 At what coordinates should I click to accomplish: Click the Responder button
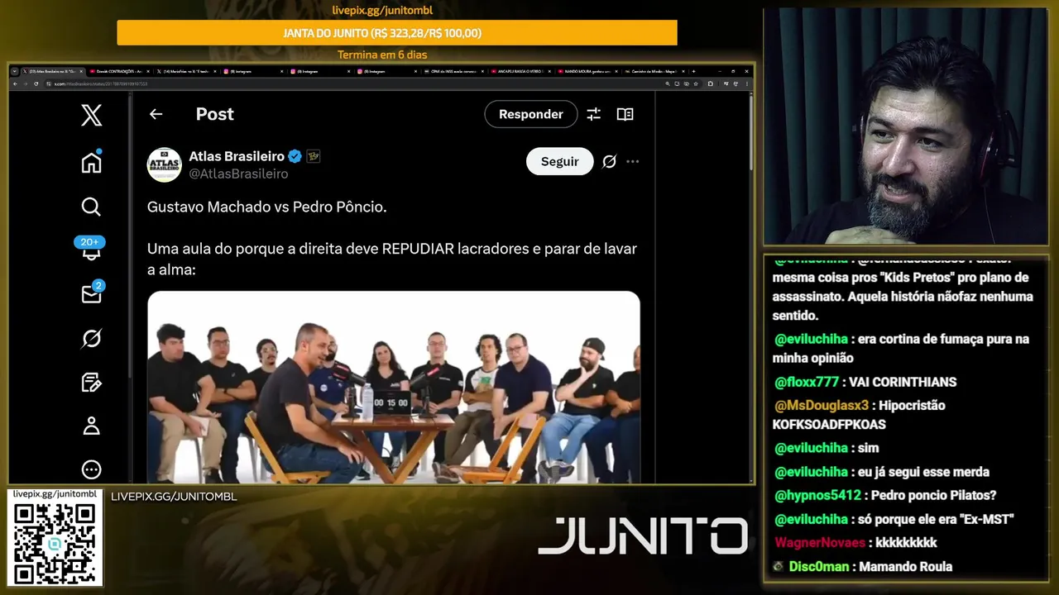530,114
